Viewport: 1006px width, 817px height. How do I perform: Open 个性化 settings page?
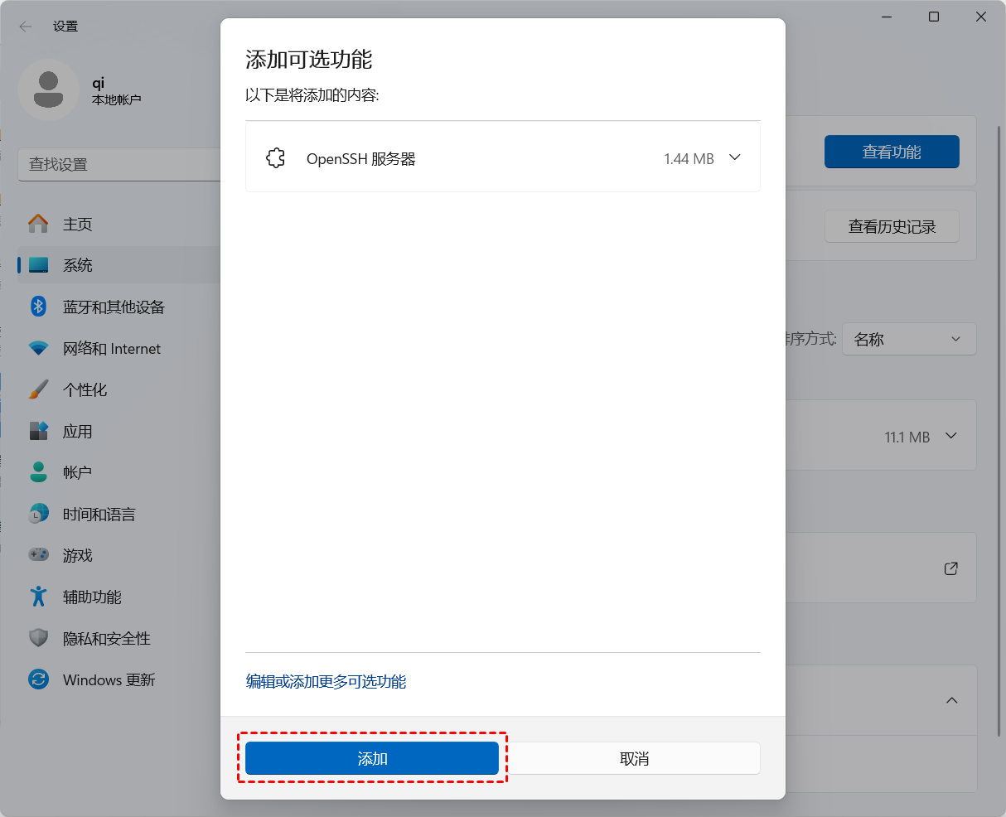(118, 389)
